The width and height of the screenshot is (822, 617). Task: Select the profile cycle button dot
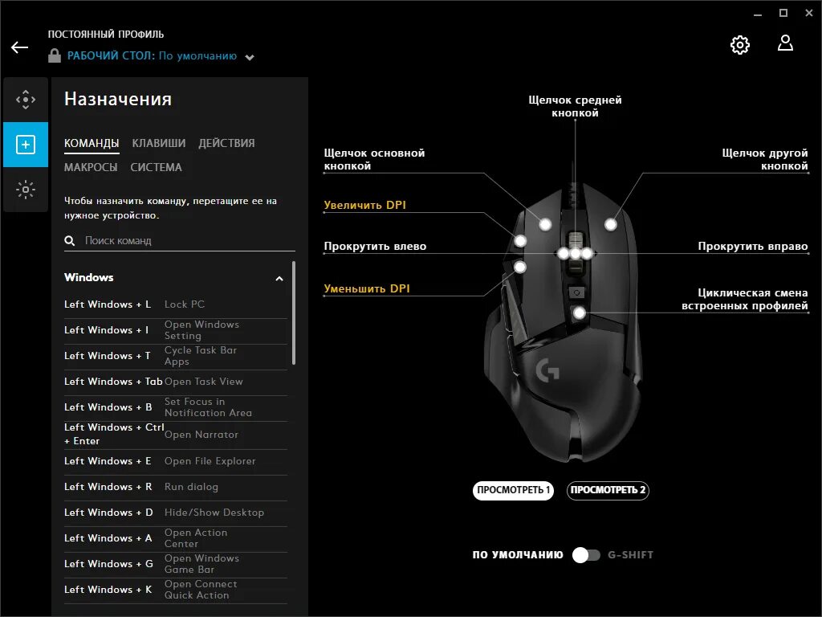[580, 313]
